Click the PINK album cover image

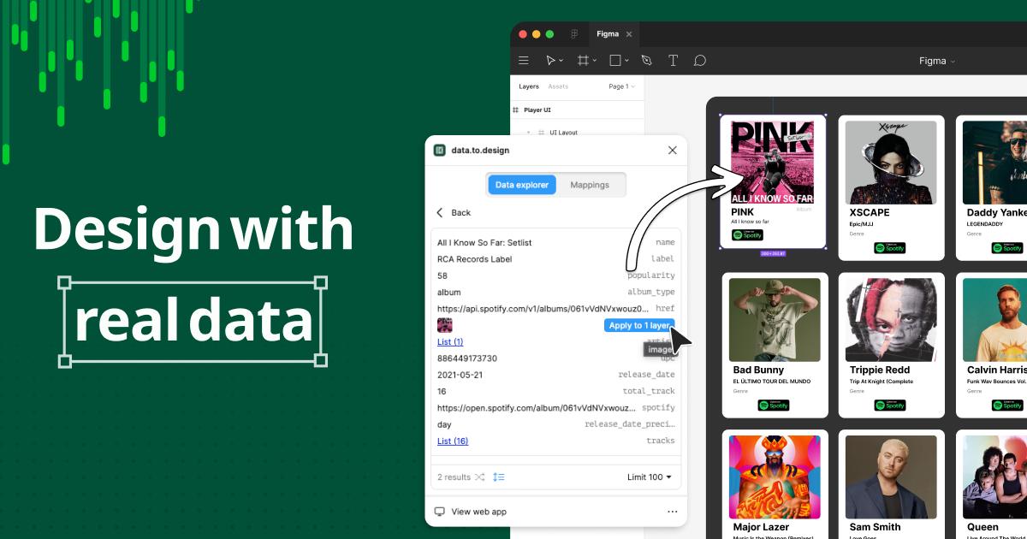click(771, 161)
